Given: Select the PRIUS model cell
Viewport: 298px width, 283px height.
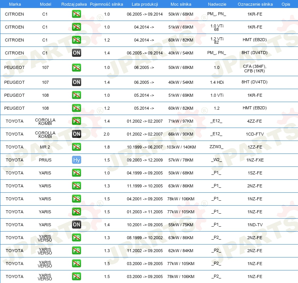Looking at the screenshot, I should 45,160.
